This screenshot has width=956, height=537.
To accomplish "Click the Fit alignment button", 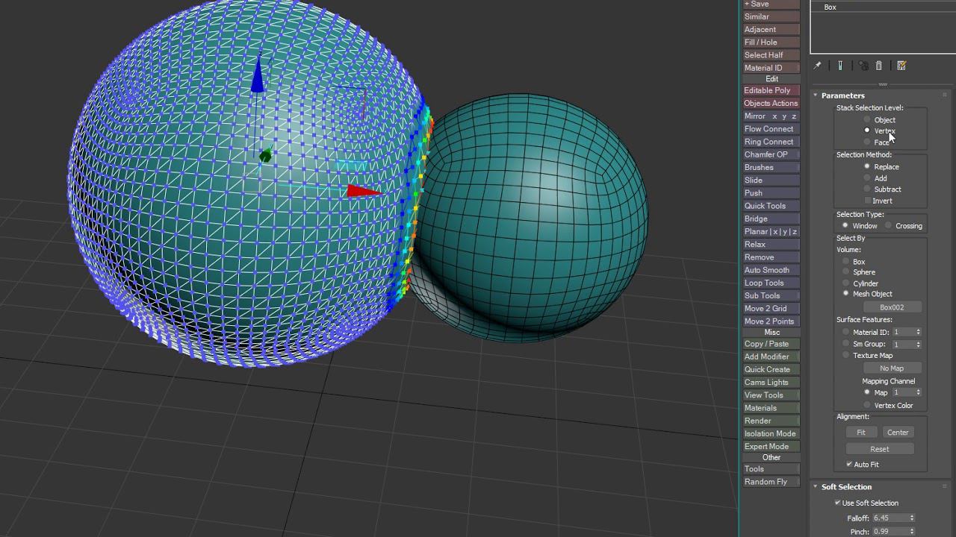I will tap(861, 433).
